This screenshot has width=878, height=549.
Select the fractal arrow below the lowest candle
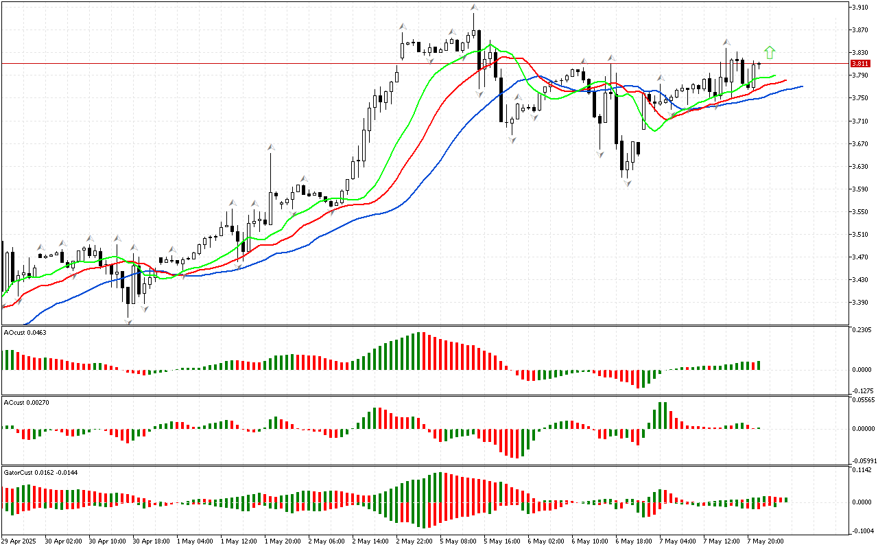click(128, 321)
